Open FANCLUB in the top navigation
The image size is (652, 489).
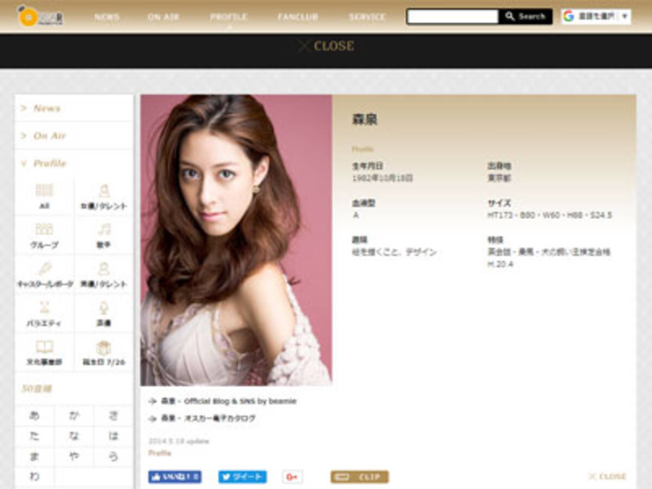(298, 17)
